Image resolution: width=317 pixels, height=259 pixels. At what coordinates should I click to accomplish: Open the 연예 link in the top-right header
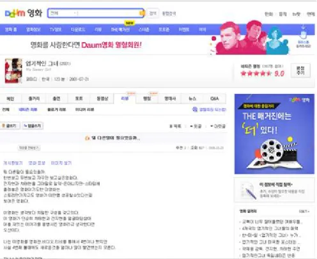click(311, 14)
